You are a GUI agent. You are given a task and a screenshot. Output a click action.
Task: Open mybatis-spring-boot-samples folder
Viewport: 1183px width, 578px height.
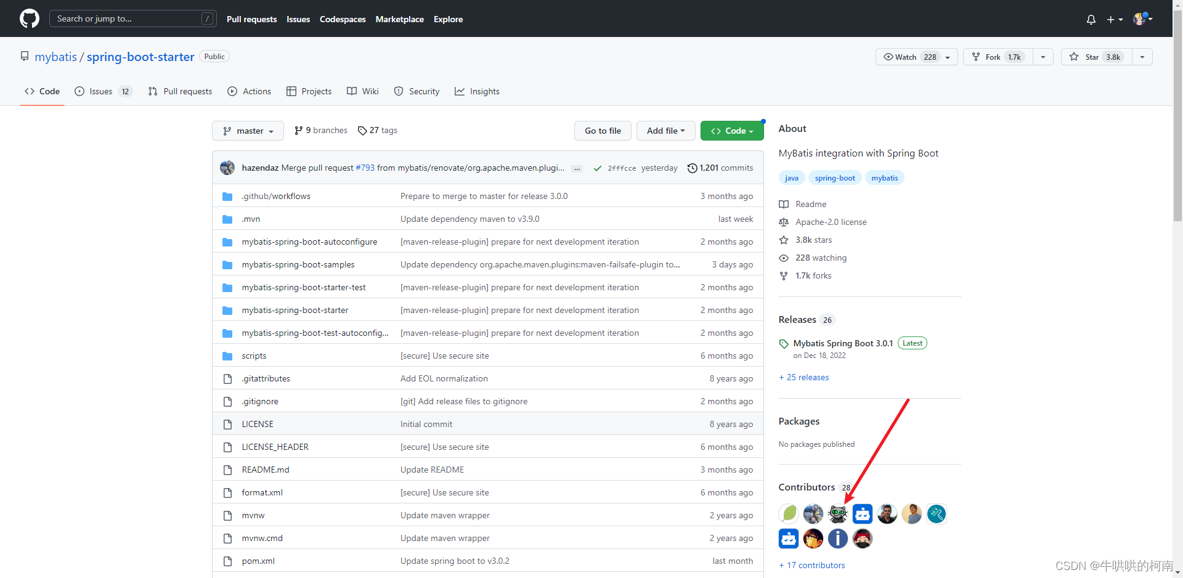coord(298,264)
